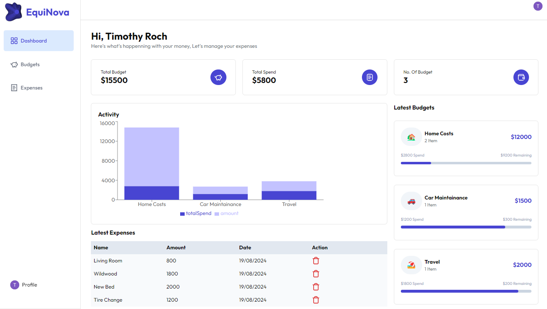The height and width of the screenshot is (309, 547).
Task: Click the EquiNova logo icon
Action: coord(14,12)
